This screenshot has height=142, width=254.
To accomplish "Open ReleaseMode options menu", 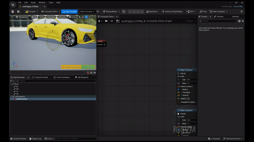I will 119,12.
